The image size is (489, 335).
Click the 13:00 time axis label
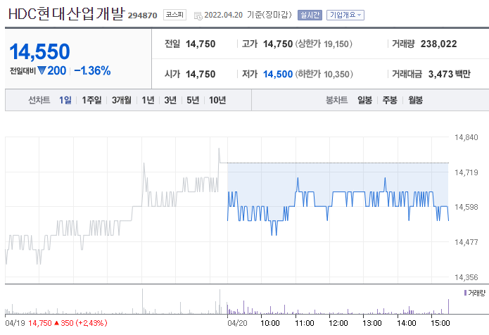click(372, 323)
